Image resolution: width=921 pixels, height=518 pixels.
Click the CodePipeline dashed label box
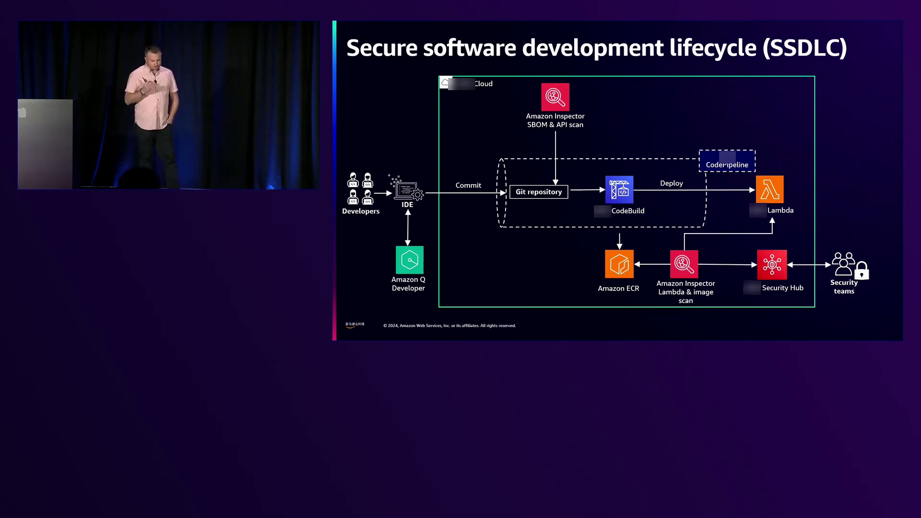[727, 161]
